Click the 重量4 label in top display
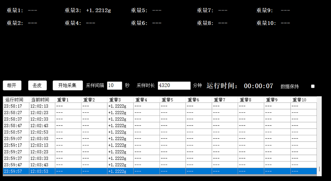Image resolution: width=331 pixels, height=181 pixels. click(73, 23)
